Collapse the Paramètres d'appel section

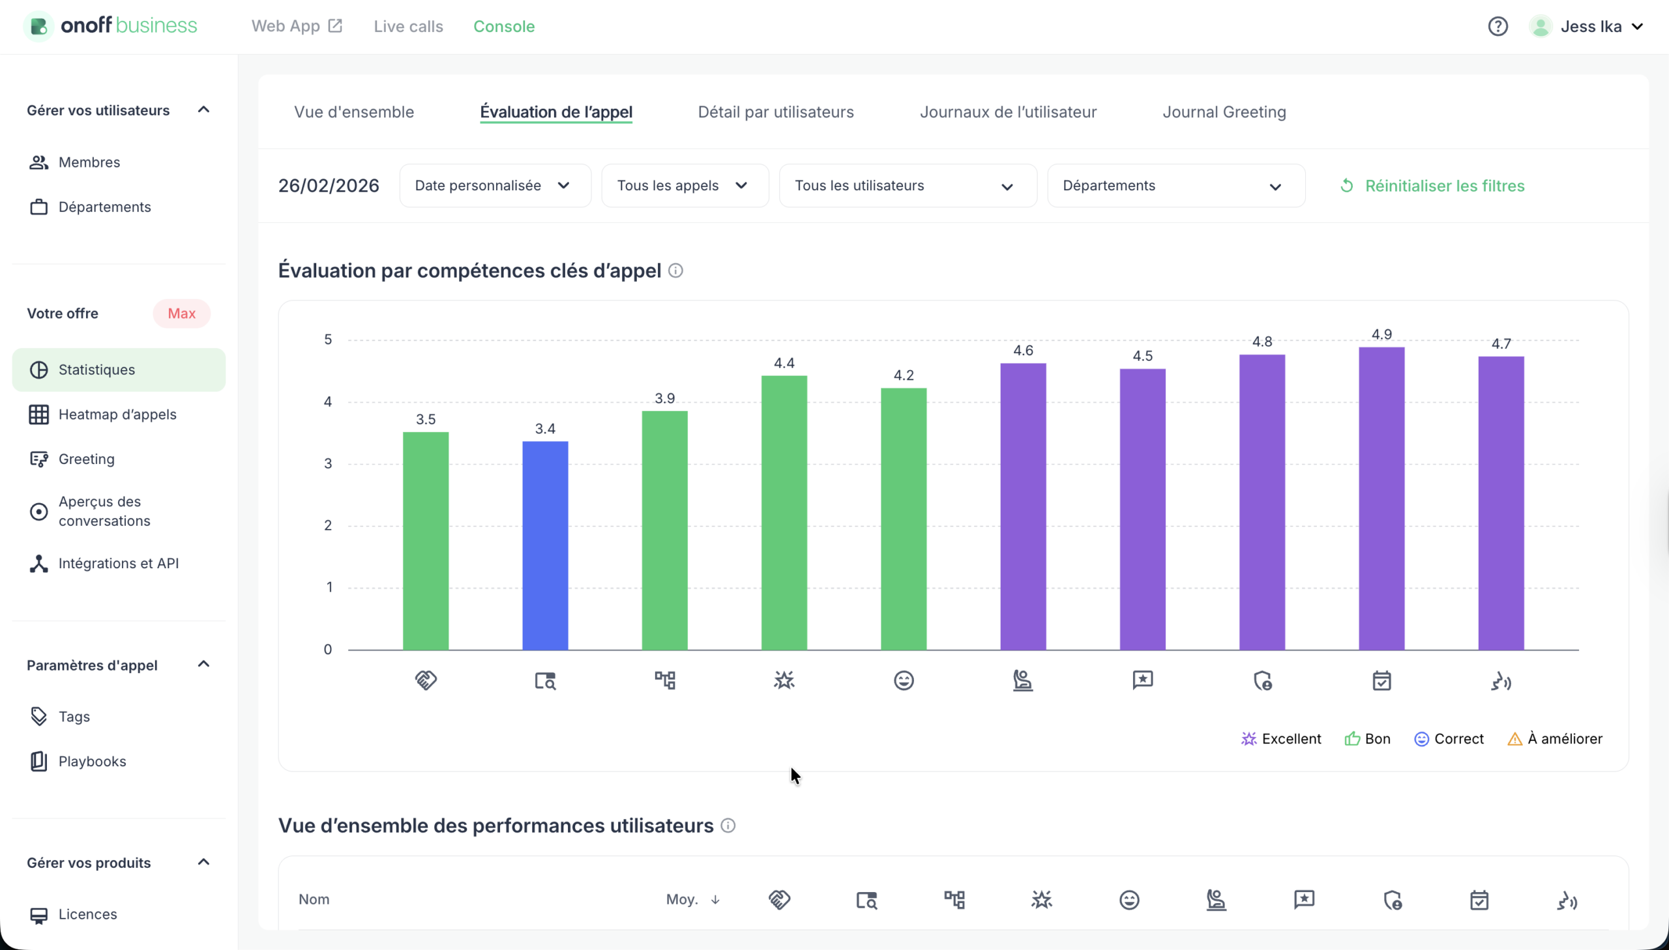(x=203, y=664)
